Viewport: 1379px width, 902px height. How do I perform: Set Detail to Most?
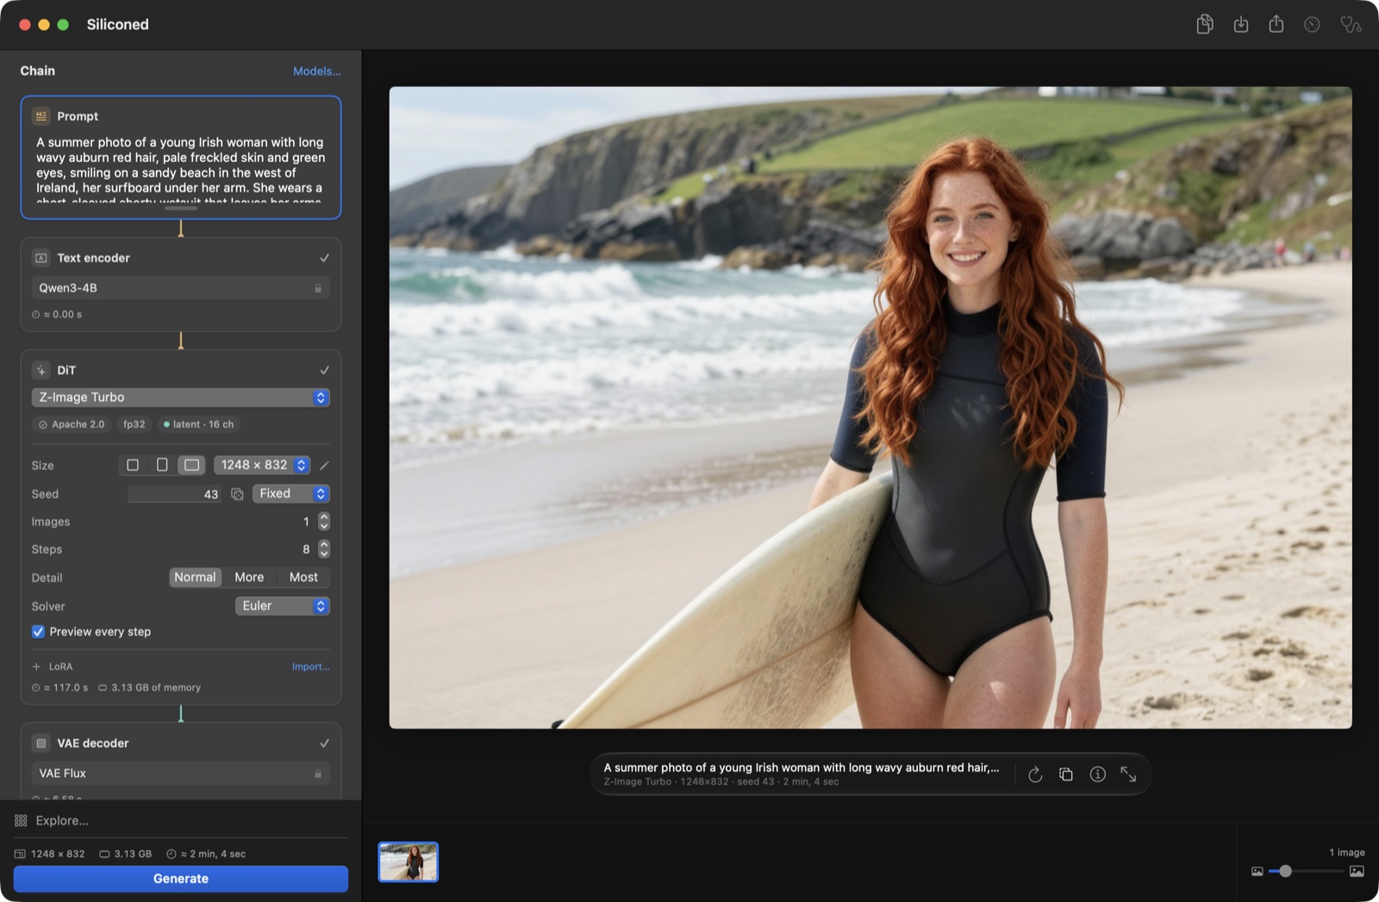tap(303, 577)
